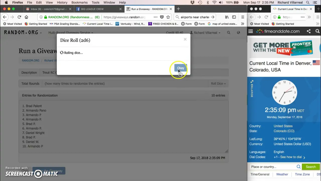The height and width of the screenshot is (181, 321).
Task: Click the Okay button in Dice Roll dialog
Action: coord(181,68)
